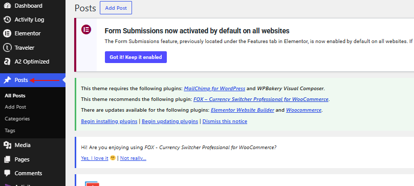
Task: Open MailChimp for WordPress link
Action: pos(214,89)
